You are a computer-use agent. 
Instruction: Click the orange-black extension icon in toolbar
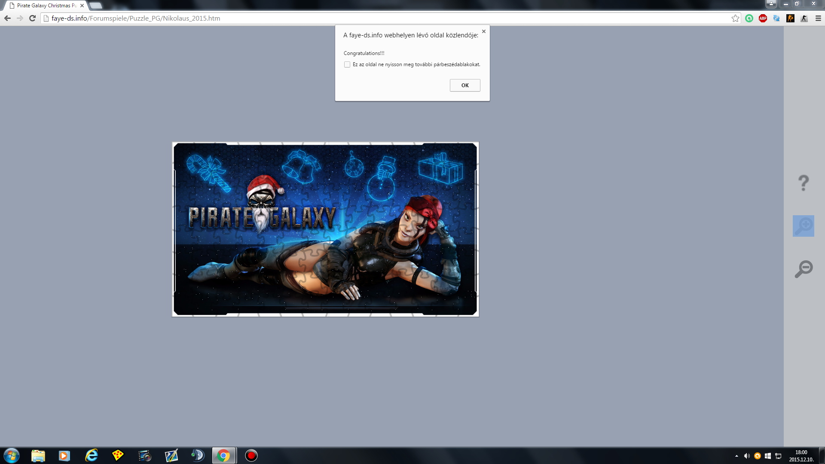click(790, 18)
